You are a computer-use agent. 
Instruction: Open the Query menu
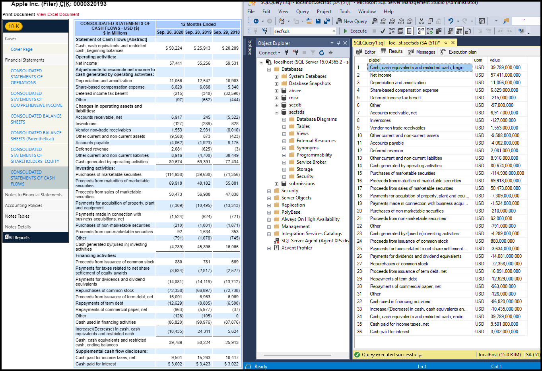tap(302, 12)
